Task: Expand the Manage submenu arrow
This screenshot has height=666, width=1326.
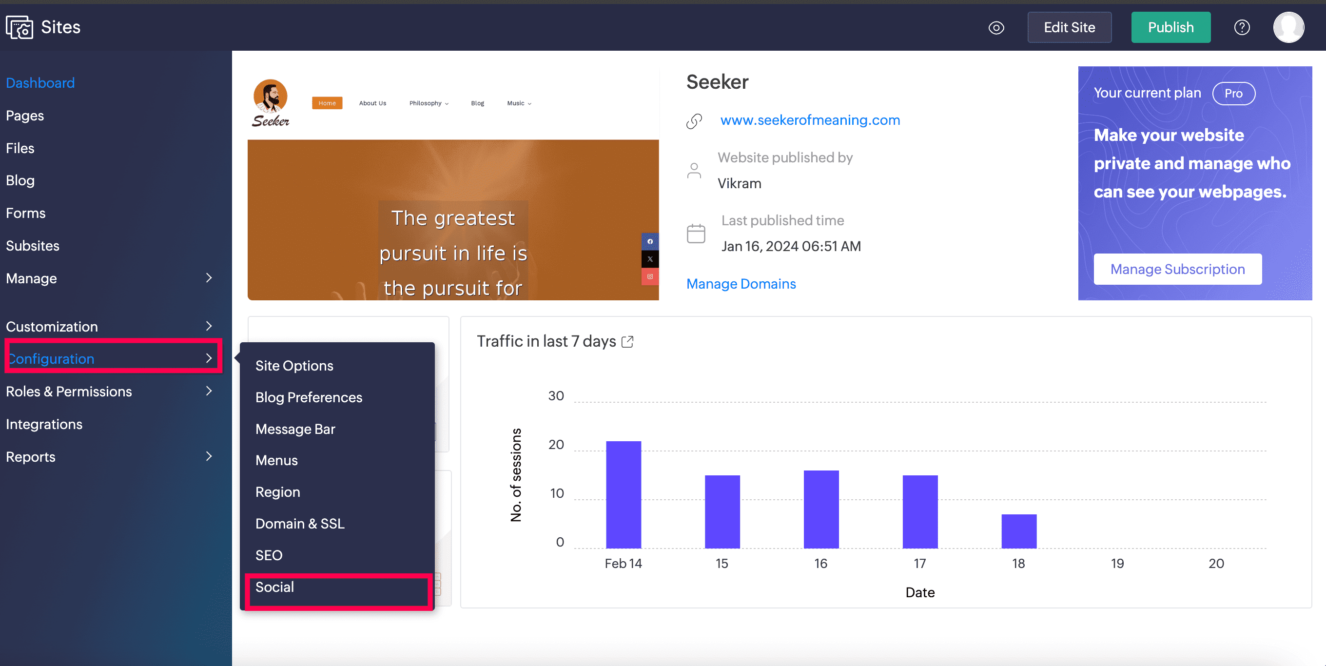Action: [x=209, y=278]
